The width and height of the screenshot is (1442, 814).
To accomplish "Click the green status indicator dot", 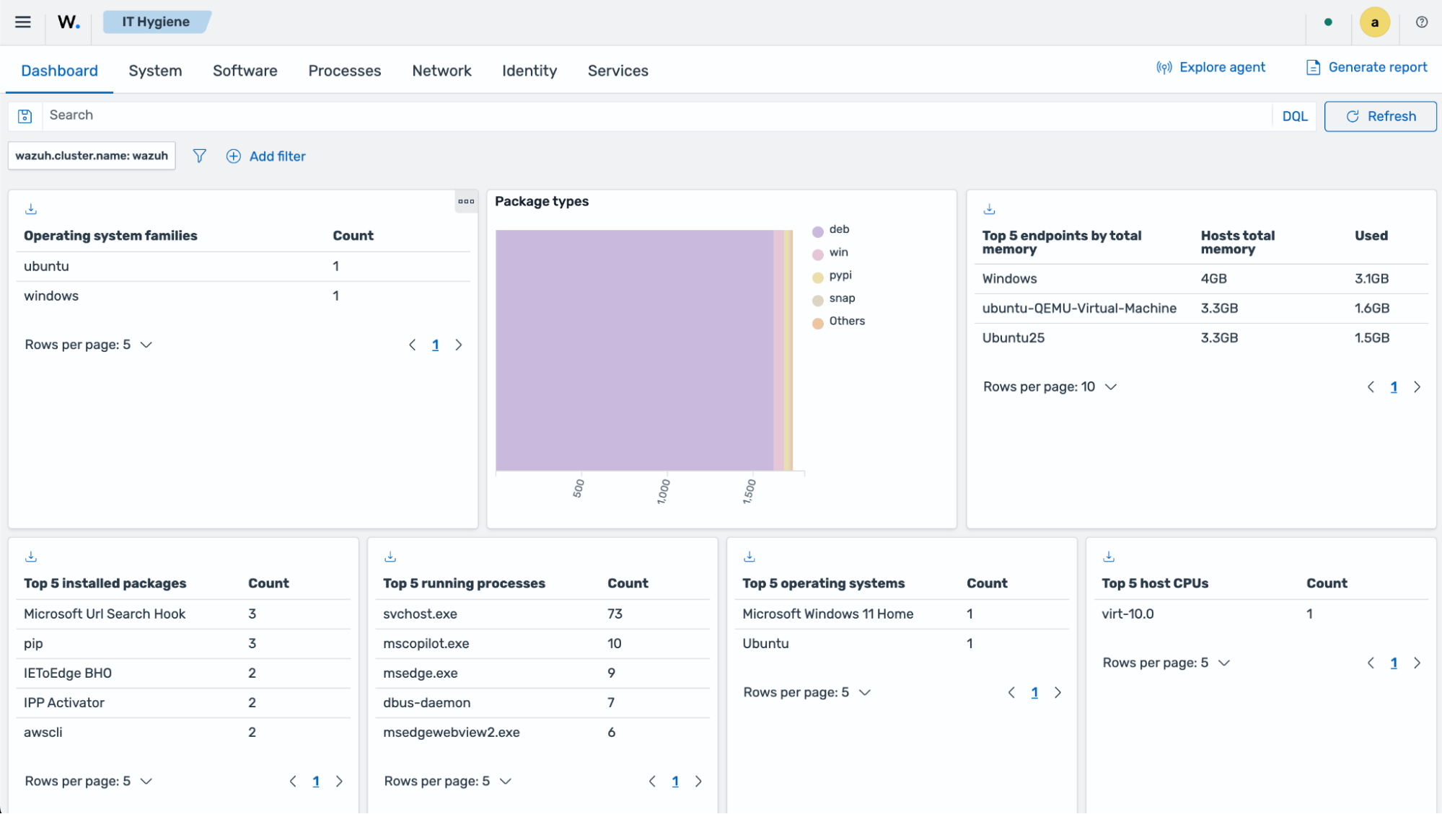I will pyautogui.click(x=1328, y=22).
